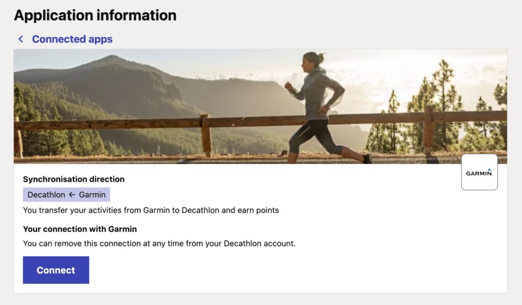The image size is (522, 305).
Task: Click the transfer activities description text
Action: tap(151, 210)
